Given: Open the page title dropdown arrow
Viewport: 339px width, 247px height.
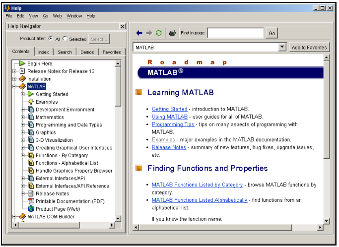Looking at the screenshot, I should (282, 47).
